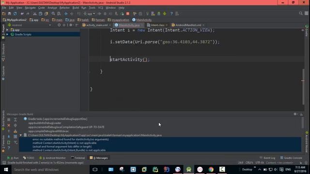This screenshot has height=174, width=310.
Task: Click the Open folder toolbar icon
Action: [x=4, y=14]
